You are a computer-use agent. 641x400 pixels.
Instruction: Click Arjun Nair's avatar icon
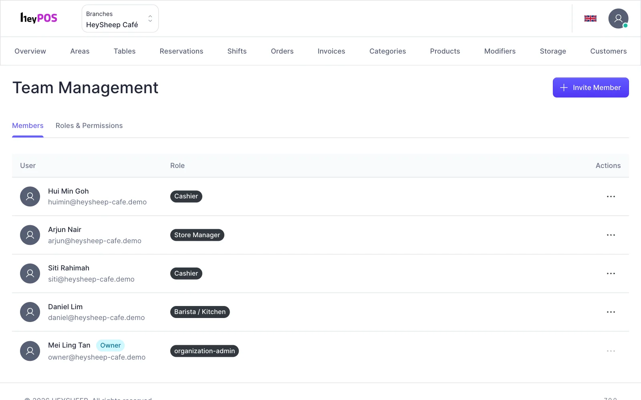click(30, 235)
